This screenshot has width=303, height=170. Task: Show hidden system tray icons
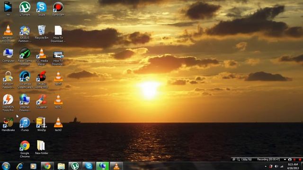[266, 166]
